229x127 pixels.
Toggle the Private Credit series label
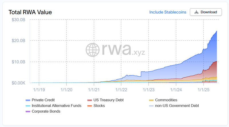pyautogui.click(x=43, y=100)
